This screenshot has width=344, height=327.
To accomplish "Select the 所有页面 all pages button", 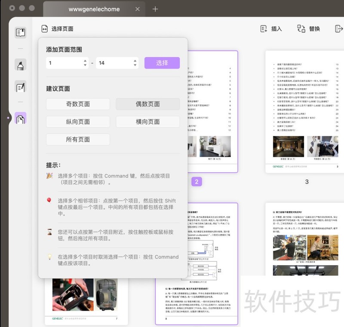I will pos(78,139).
